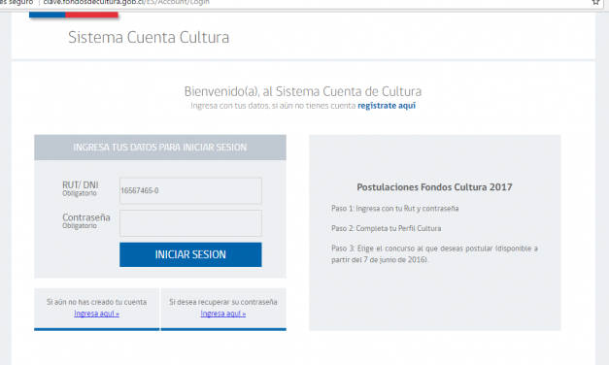Open the 'regístrate aquí' registration link

pos(387,106)
